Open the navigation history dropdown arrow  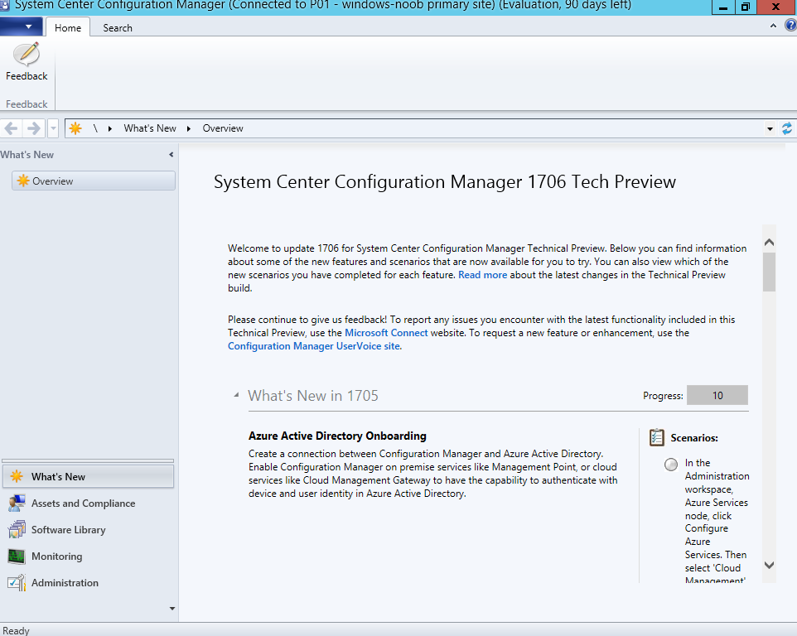tap(53, 128)
